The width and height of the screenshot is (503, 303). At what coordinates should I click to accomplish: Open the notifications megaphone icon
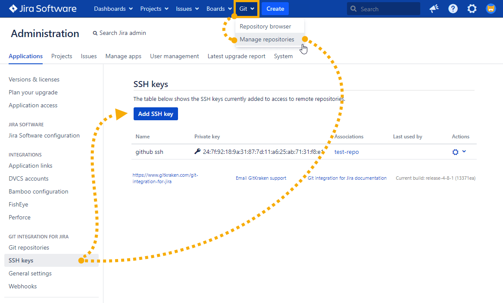434,9
